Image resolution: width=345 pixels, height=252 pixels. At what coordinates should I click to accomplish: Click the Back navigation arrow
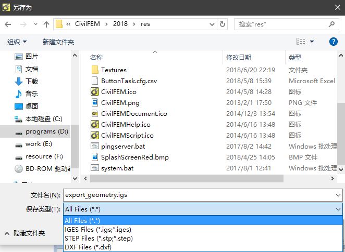(8, 24)
